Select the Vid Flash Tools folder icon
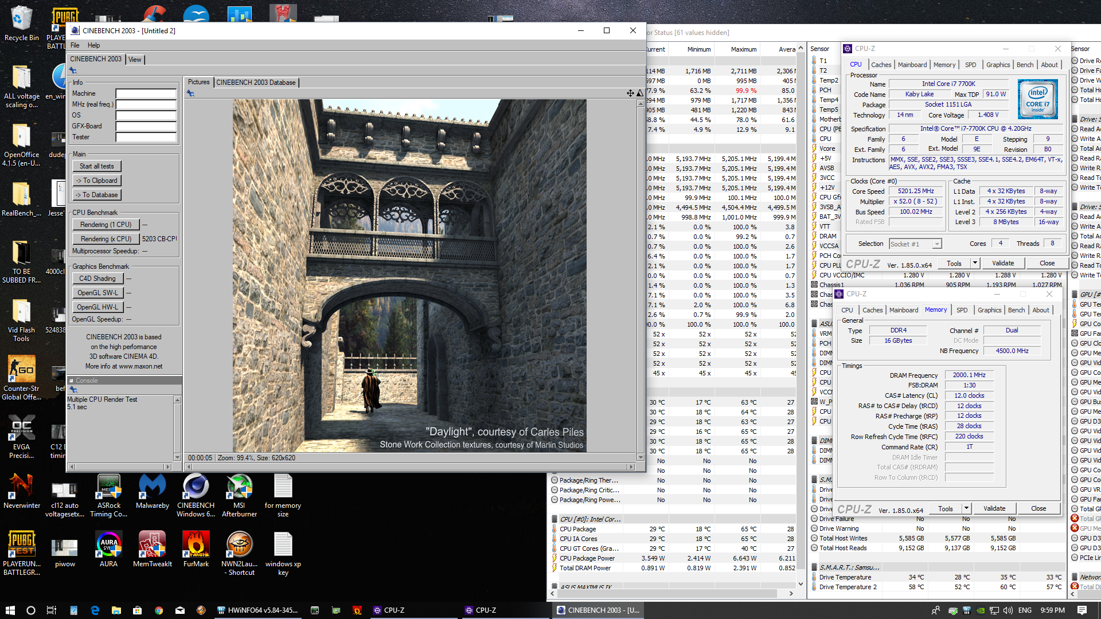1101x619 pixels. [21, 320]
